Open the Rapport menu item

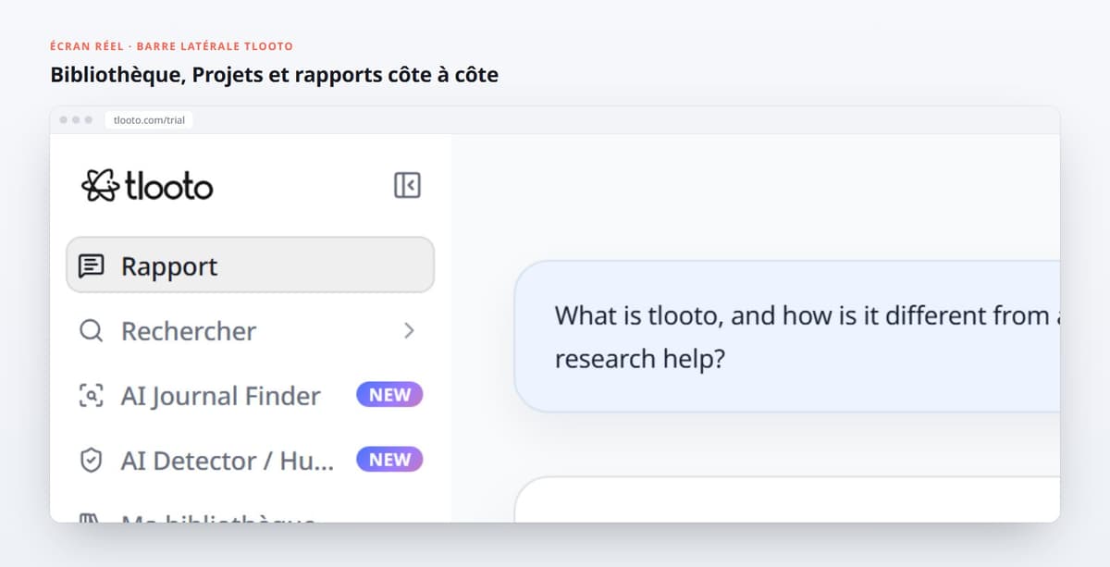(x=250, y=265)
